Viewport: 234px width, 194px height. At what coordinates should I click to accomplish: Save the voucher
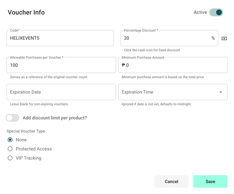click(210, 181)
